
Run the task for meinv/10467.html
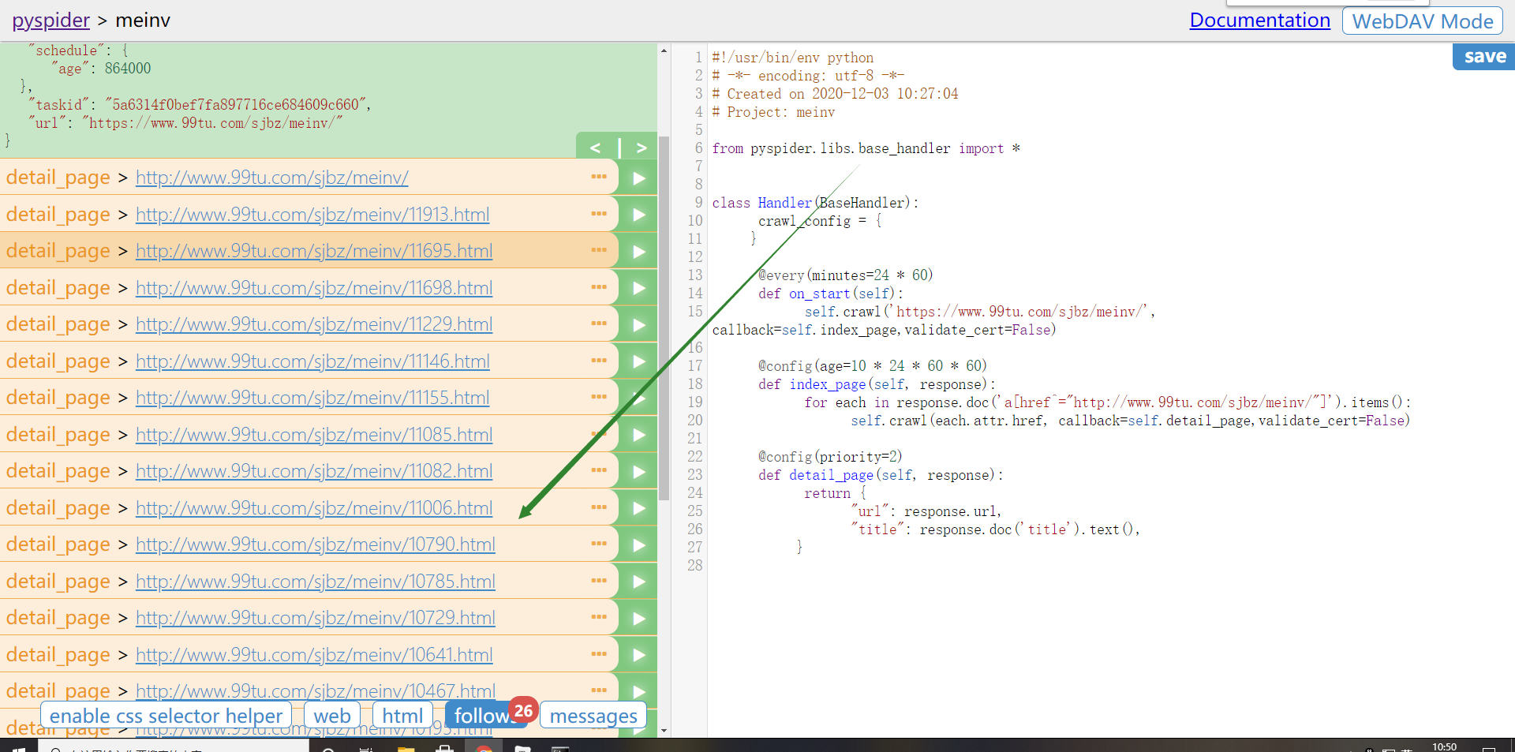[x=638, y=691]
